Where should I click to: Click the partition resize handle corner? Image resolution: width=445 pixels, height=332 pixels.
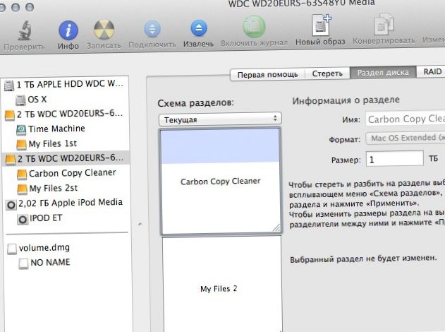pos(276,228)
